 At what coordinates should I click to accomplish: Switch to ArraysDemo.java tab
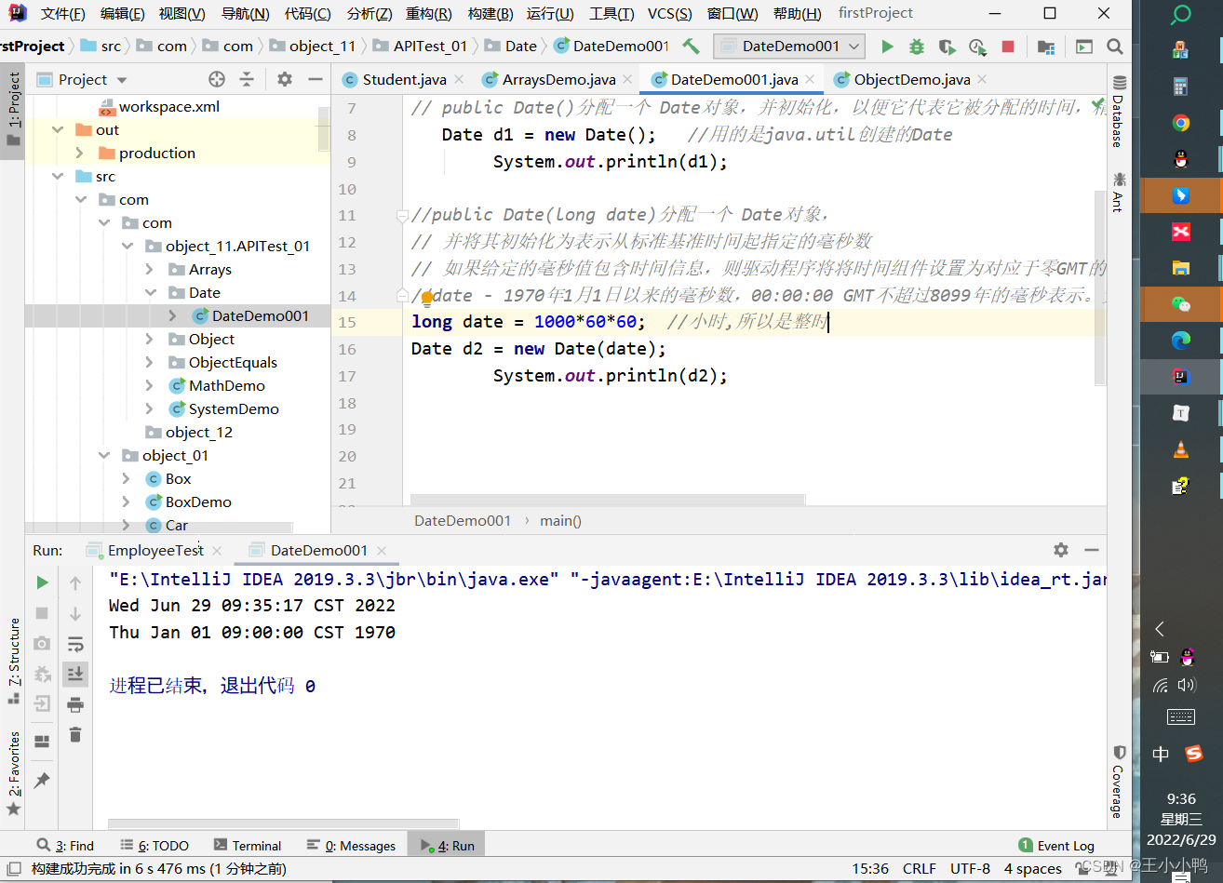pyautogui.click(x=557, y=79)
